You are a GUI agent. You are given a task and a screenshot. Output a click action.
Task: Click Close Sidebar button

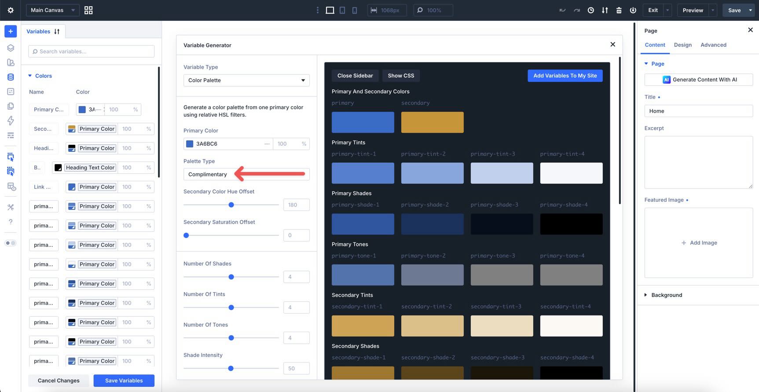tap(355, 76)
